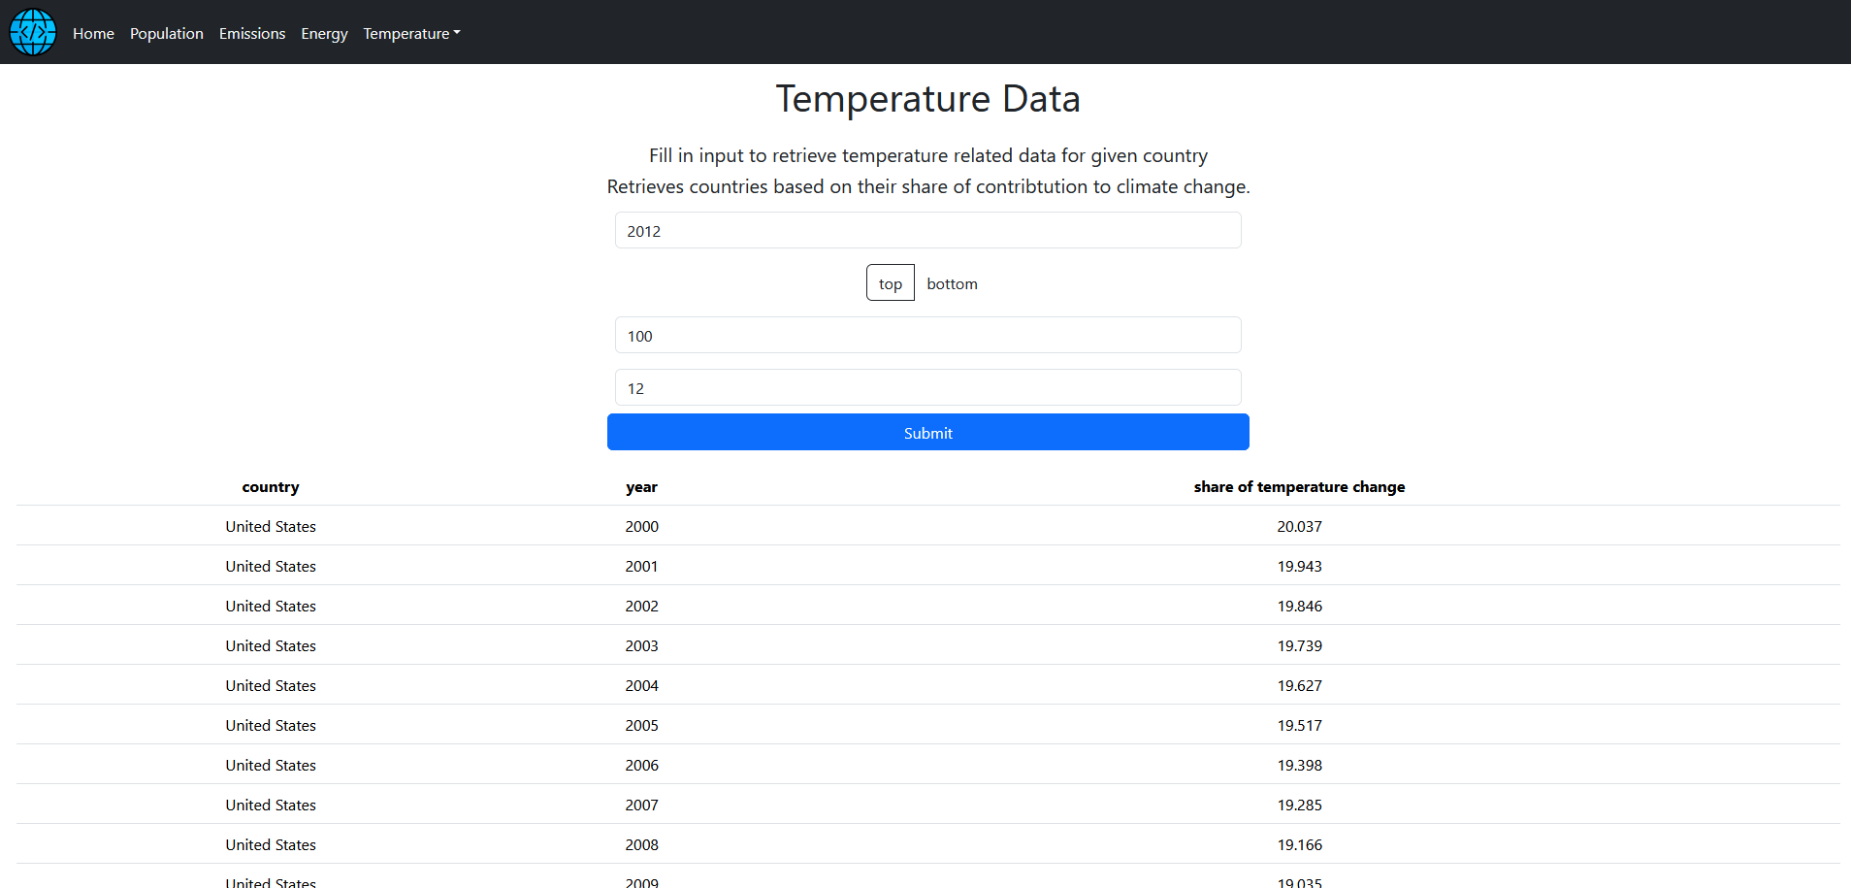Viewport: 1851px width, 888px height.
Task: Click the 'country' column header
Action: [270, 486]
